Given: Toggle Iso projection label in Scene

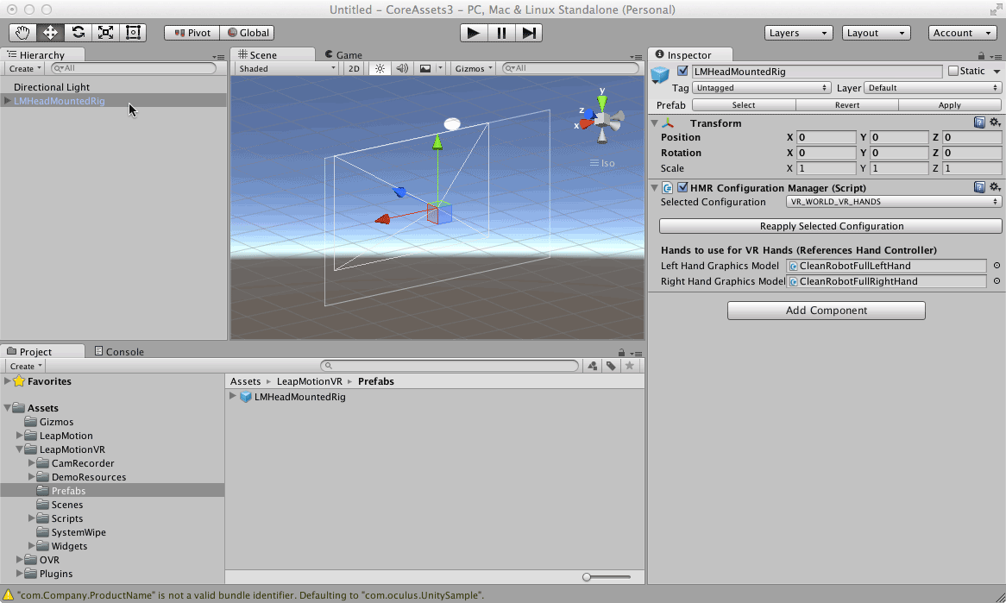Looking at the screenshot, I should click(602, 163).
